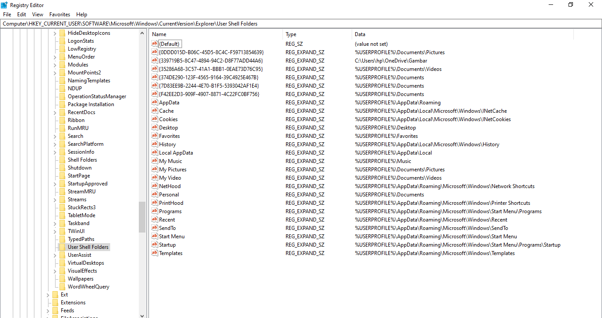Click the registry path address bar

[x=301, y=24]
